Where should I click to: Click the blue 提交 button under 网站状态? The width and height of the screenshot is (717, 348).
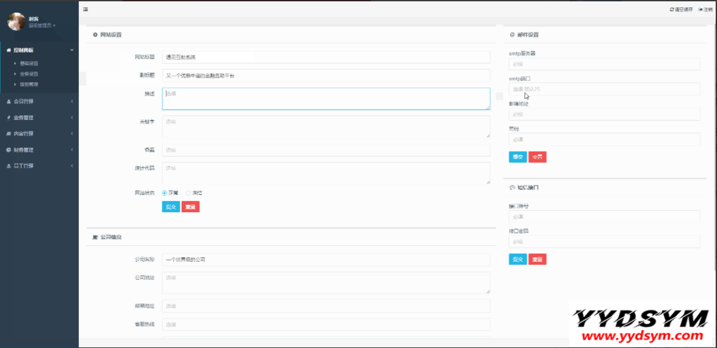[170, 207]
